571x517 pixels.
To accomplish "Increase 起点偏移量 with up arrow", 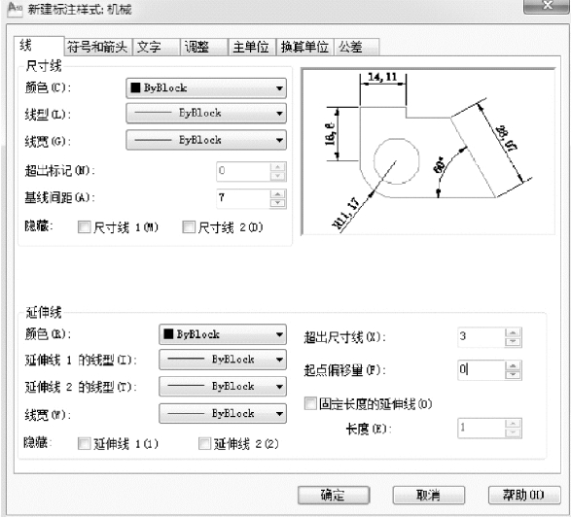I will pyautogui.click(x=513, y=365).
